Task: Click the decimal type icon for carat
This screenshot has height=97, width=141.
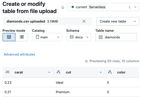Action: click(x=7, y=72)
